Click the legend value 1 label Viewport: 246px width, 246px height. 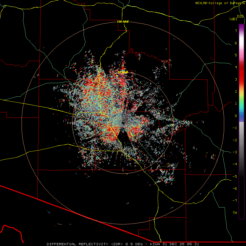coord(236,104)
